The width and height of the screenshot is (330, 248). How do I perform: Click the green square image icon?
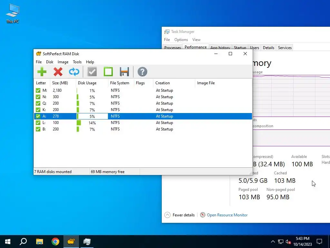click(108, 72)
